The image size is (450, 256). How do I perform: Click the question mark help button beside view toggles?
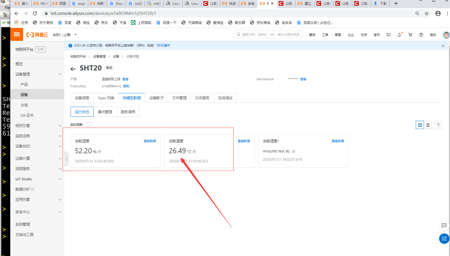pyautogui.click(x=438, y=125)
